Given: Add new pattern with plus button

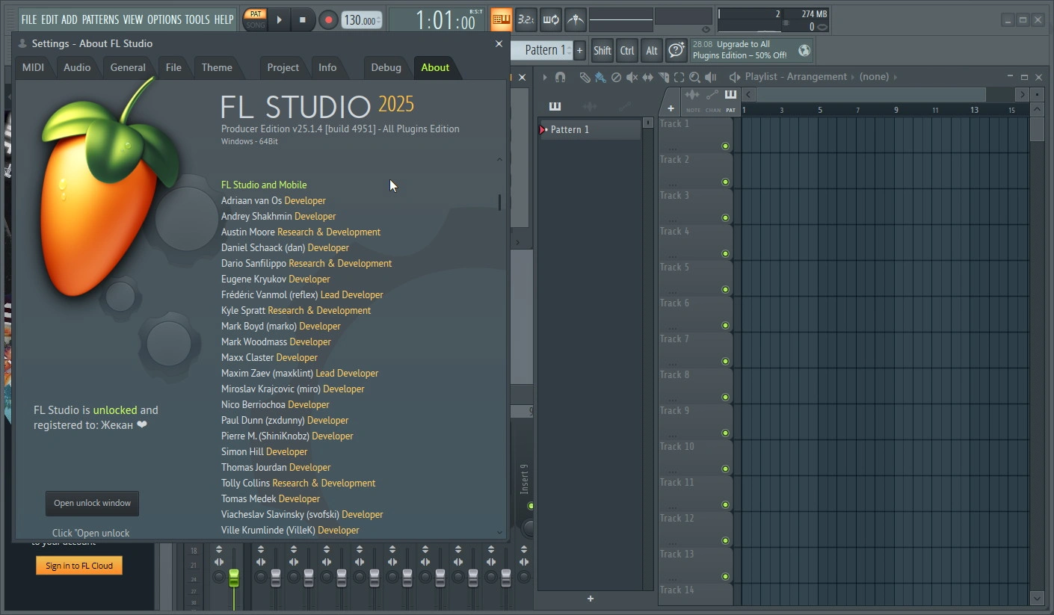Looking at the screenshot, I should [579, 50].
